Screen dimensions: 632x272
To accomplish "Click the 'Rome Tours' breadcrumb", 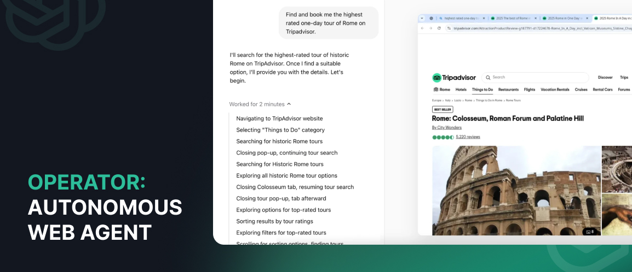I will (x=514, y=100).
